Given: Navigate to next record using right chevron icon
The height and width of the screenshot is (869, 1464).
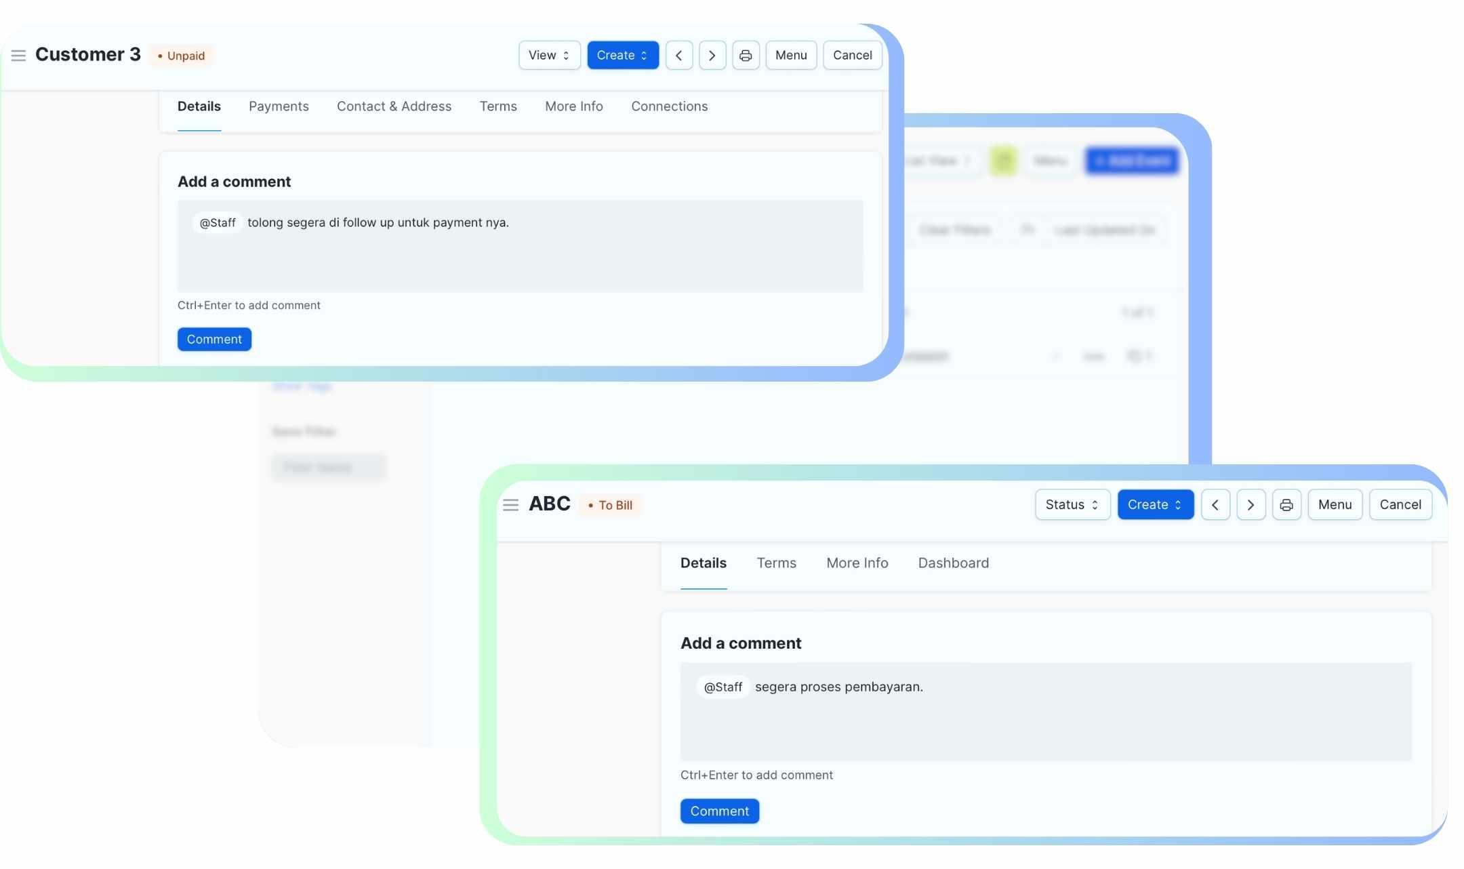Looking at the screenshot, I should [712, 55].
